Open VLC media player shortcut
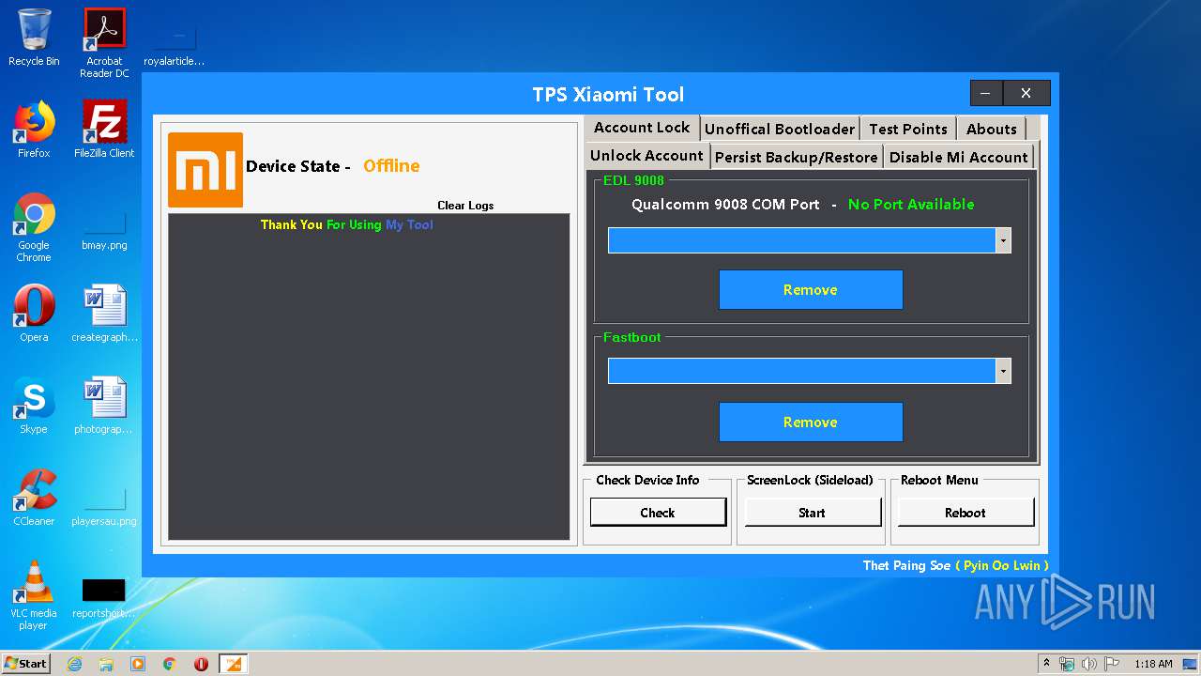 point(34,595)
